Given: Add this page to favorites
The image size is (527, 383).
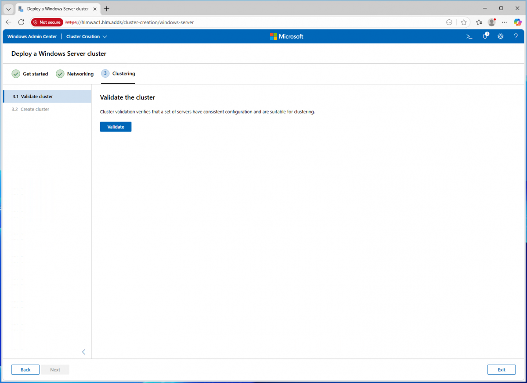Looking at the screenshot, I should [463, 22].
